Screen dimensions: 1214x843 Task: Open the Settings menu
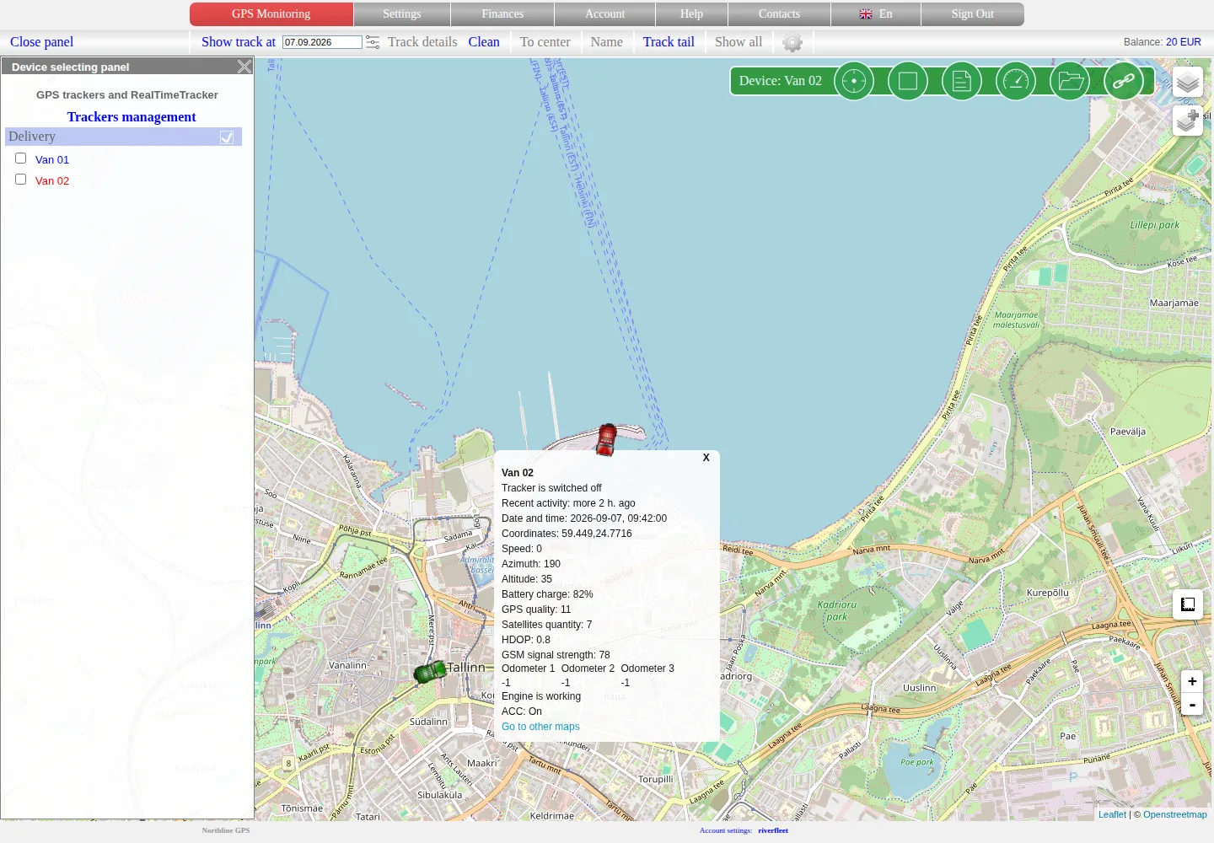(x=402, y=14)
